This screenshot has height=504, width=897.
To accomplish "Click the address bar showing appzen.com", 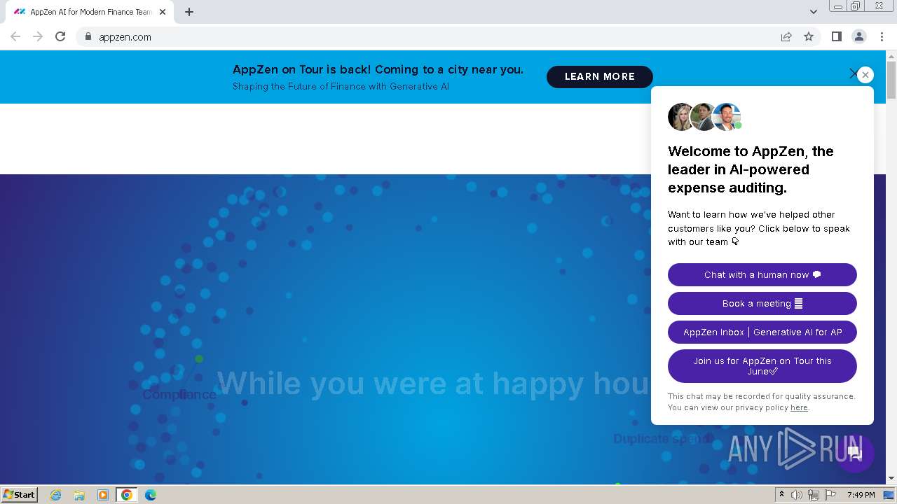I will click(x=428, y=36).
